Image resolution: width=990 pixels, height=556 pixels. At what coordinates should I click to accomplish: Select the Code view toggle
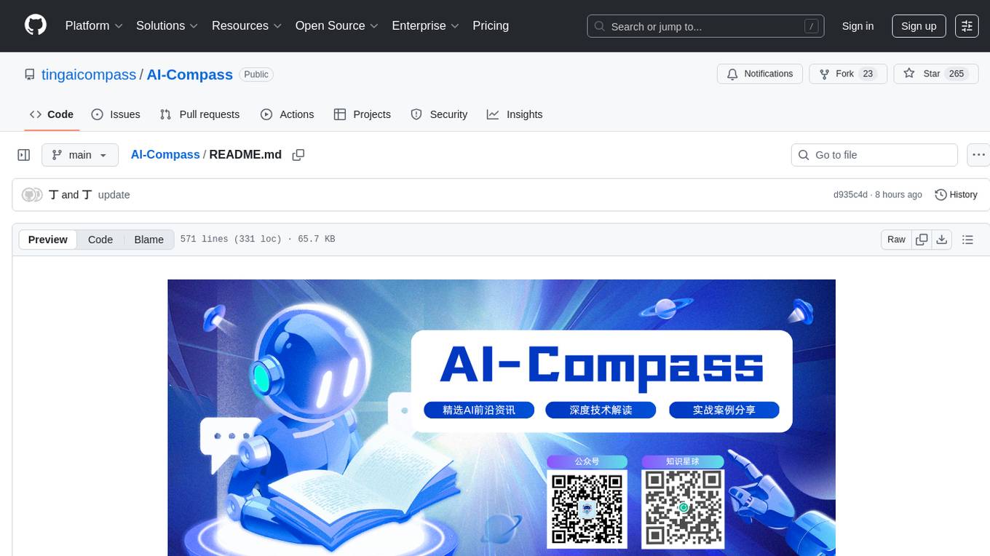click(100, 239)
